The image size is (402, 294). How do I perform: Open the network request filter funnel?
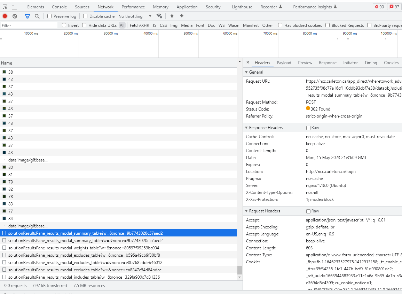point(27,16)
